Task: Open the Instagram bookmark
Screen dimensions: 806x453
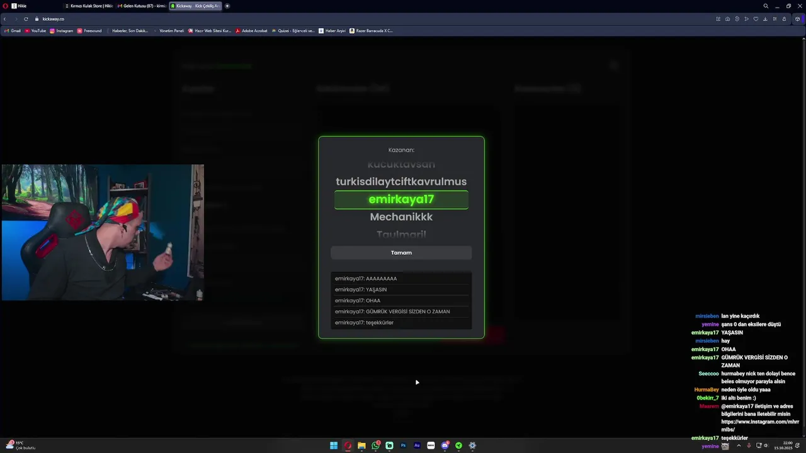Action: tap(61, 31)
